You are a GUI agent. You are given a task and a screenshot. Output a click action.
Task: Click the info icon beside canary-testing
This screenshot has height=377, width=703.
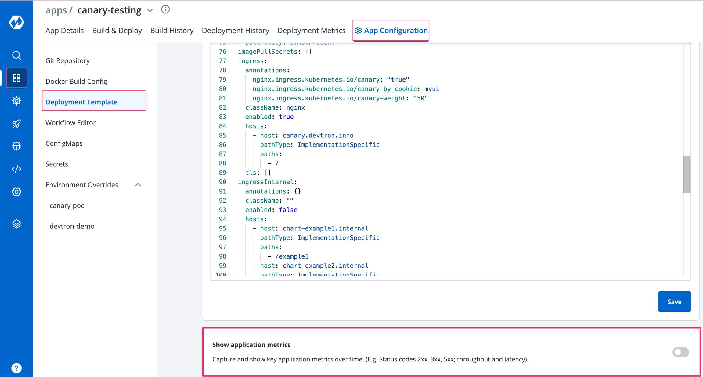pyautogui.click(x=165, y=10)
